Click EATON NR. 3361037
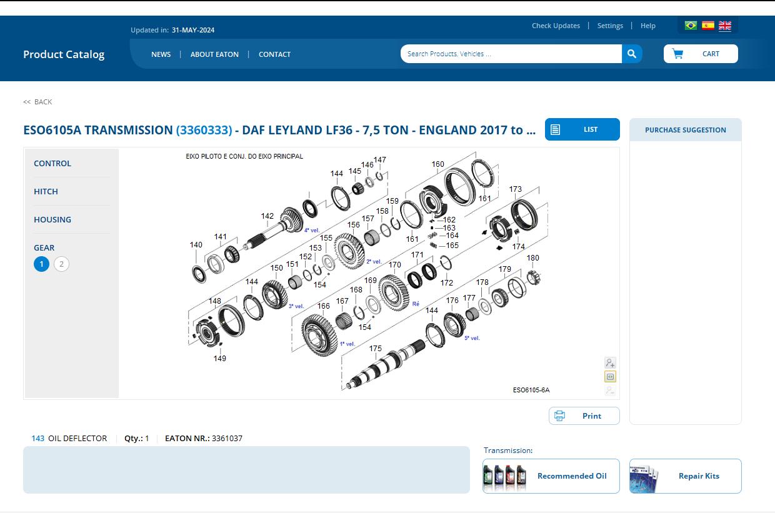 (204, 438)
